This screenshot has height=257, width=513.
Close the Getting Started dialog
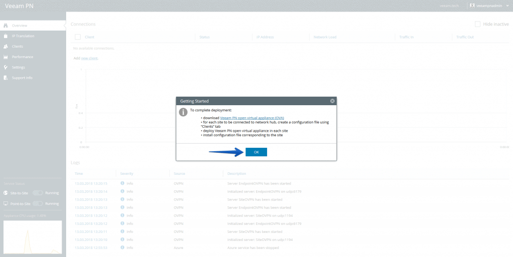(x=332, y=101)
